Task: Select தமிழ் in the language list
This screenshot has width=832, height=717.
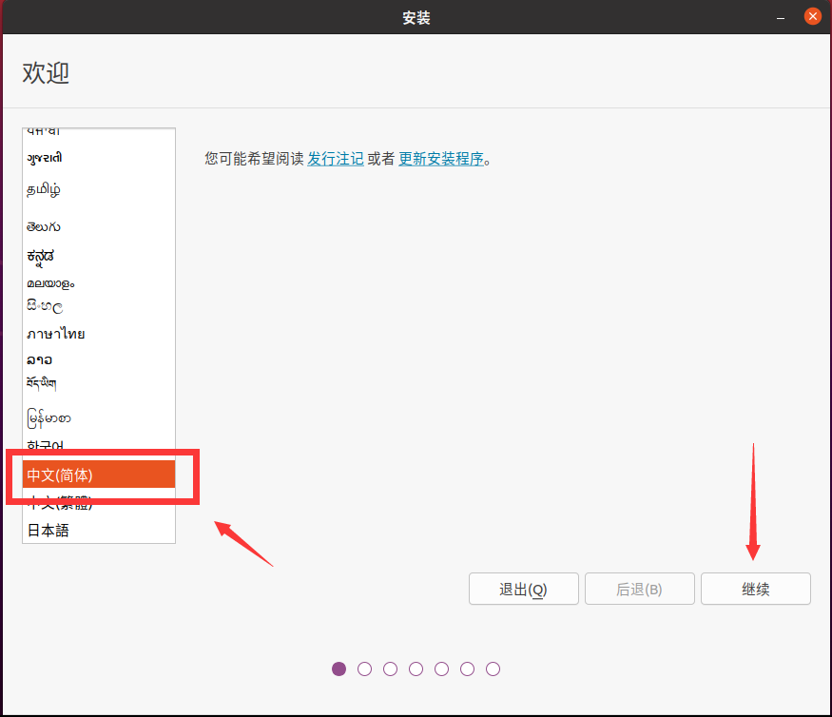Action: tap(99, 189)
